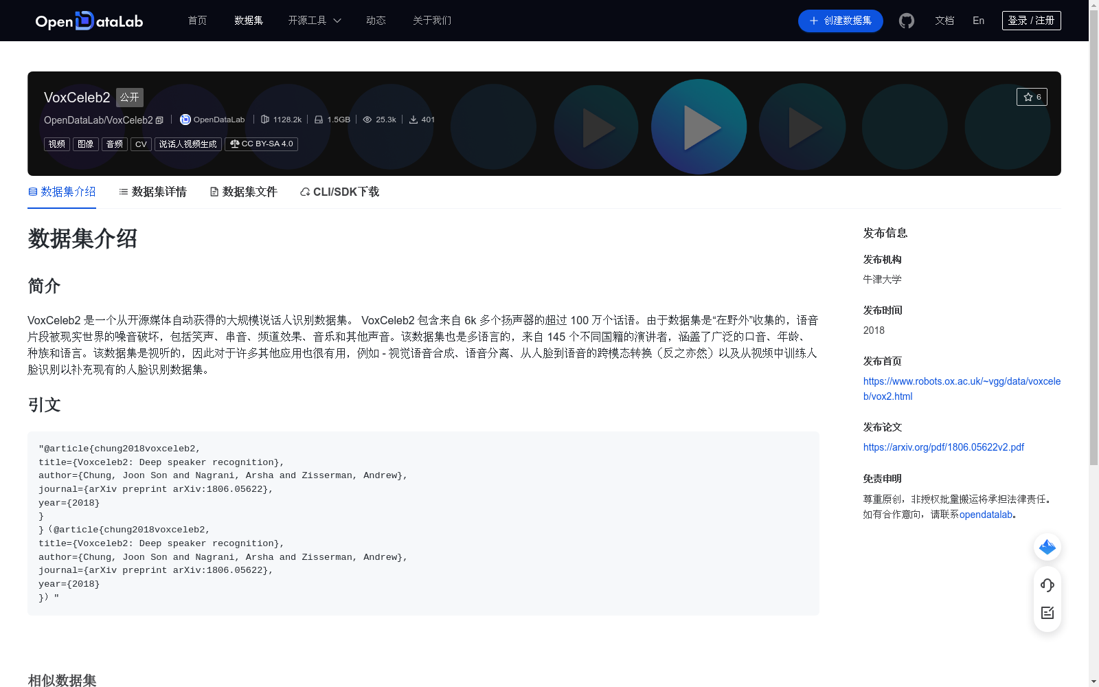Switch to the 数据集详情 tab
The height and width of the screenshot is (687, 1099).
click(x=152, y=192)
